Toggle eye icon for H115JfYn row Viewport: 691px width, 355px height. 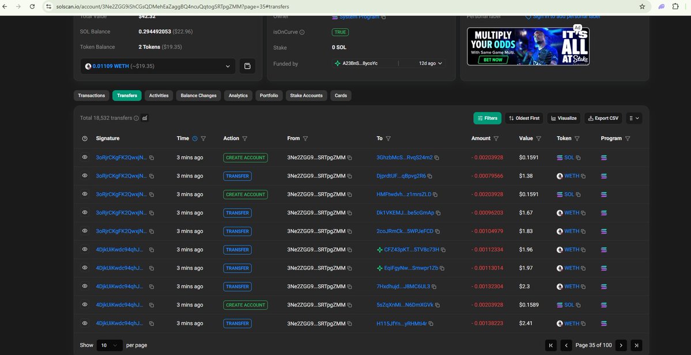(x=85, y=323)
